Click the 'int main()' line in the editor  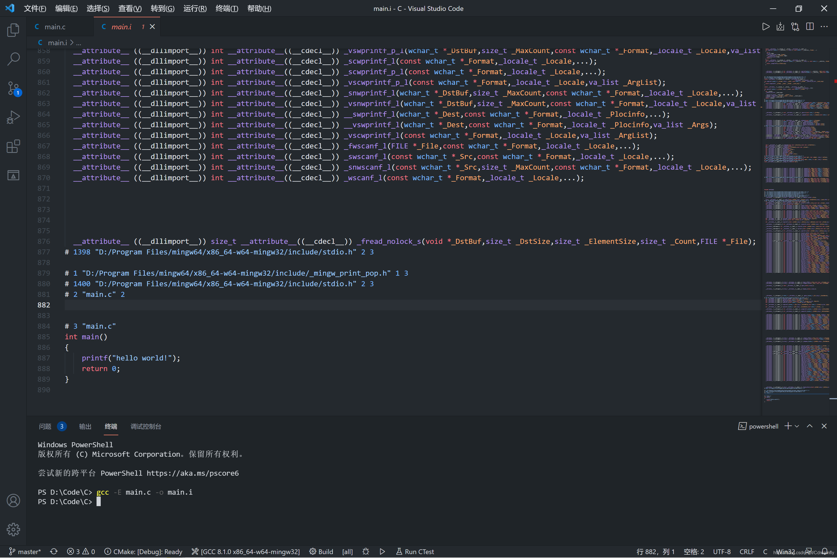point(86,337)
